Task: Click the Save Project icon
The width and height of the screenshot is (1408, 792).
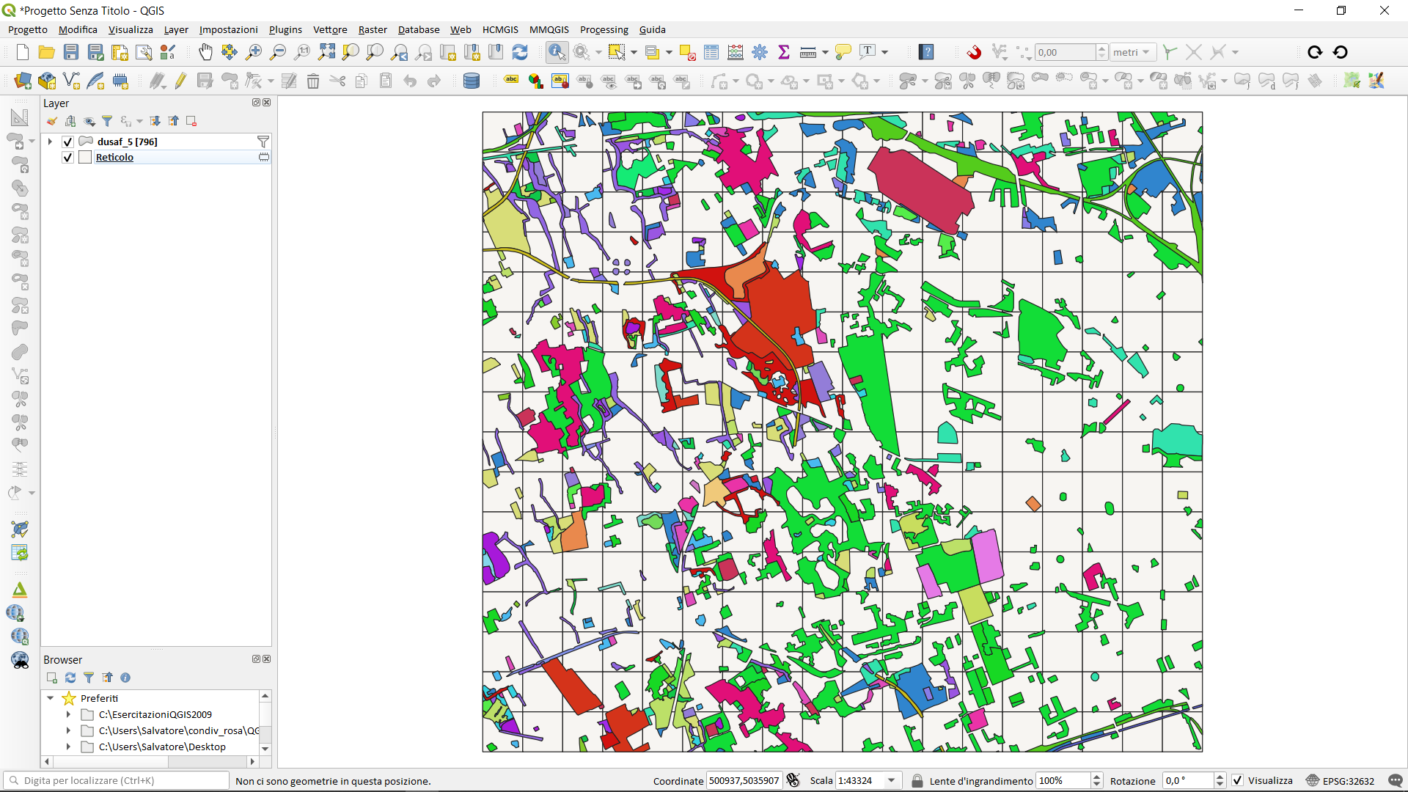Action: pyautogui.click(x=71, y=52)
